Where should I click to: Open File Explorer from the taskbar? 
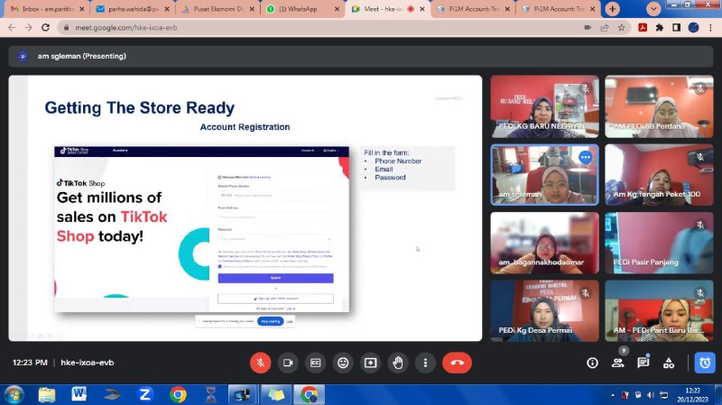click(x=47, y=394)
